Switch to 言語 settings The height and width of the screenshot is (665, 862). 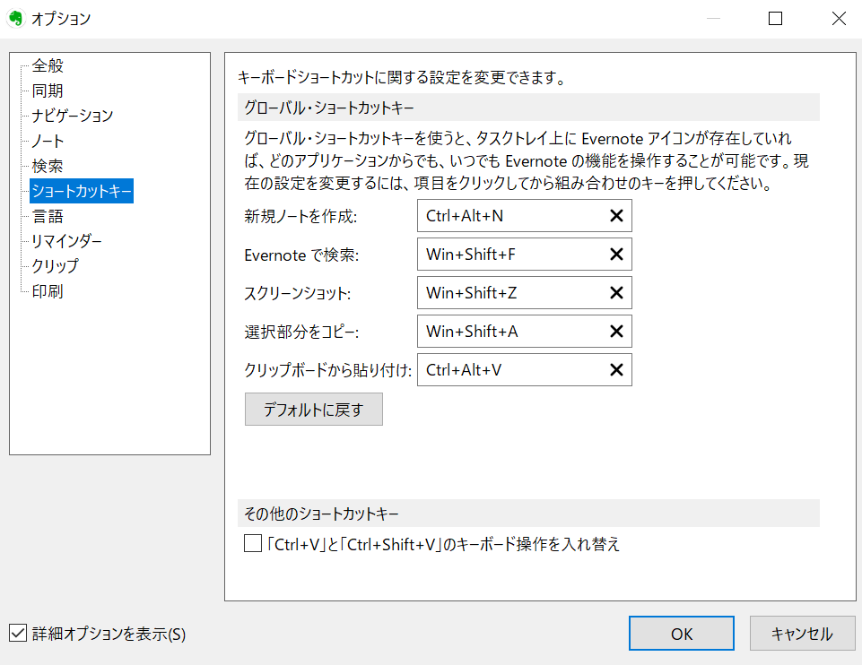click(48, 216)
